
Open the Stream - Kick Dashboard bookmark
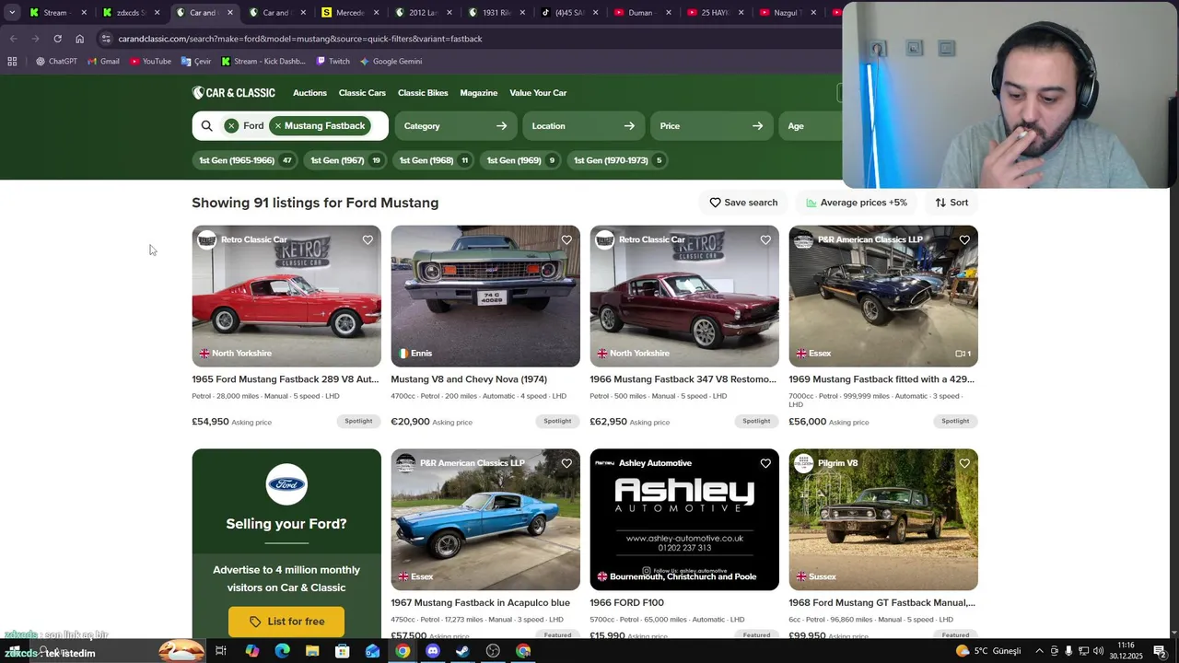263,62
